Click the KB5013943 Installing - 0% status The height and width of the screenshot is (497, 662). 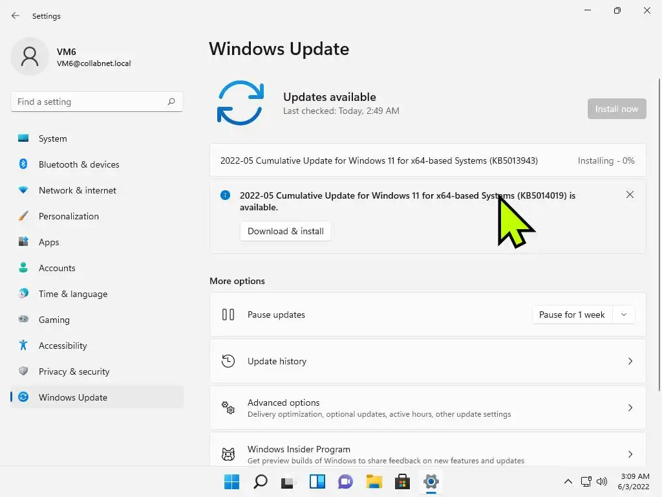[x=606, y=160]
